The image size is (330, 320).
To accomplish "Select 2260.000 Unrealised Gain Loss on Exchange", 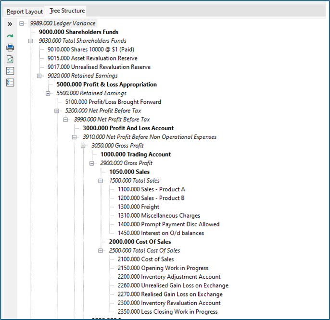I will pos(173,285).
